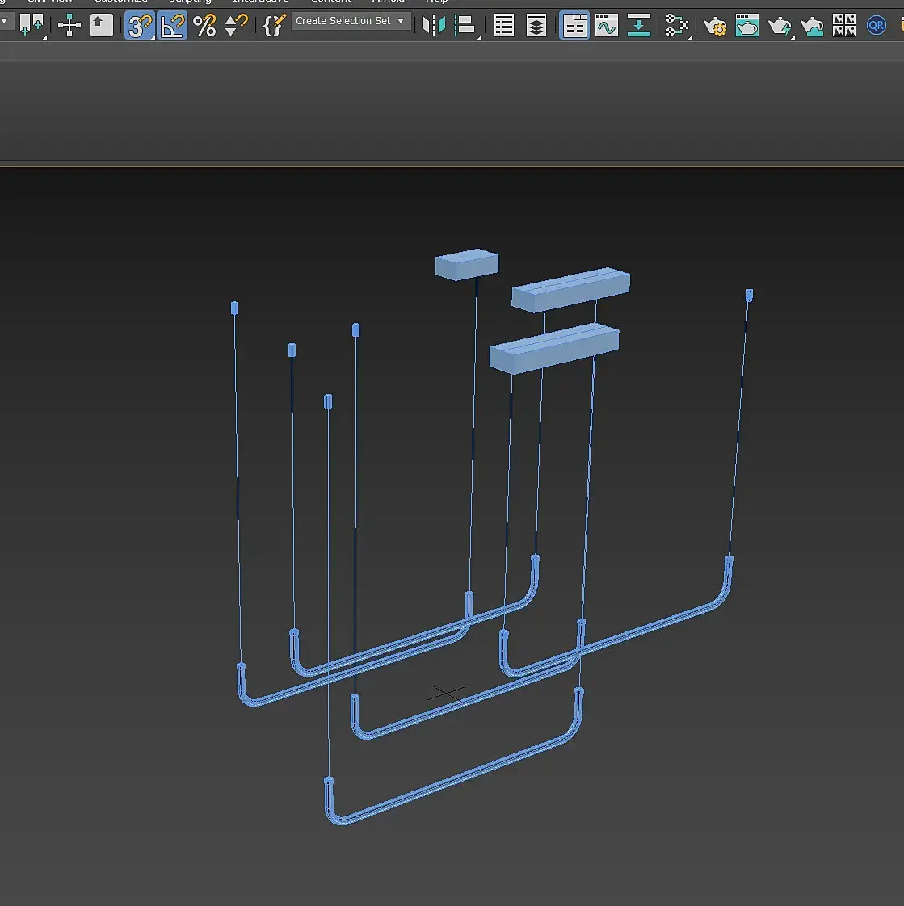The width and height of the screenshot is (904, 906).
Task: Open the Curve Editor
Action: [x=606, y=26]
